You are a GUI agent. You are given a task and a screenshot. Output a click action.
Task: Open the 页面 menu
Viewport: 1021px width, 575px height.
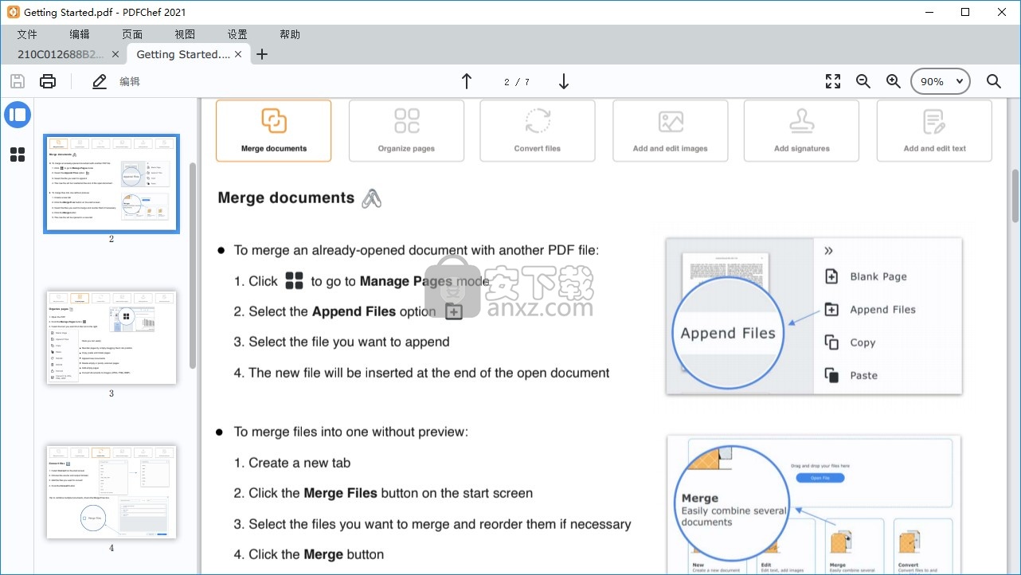[132, 34]
